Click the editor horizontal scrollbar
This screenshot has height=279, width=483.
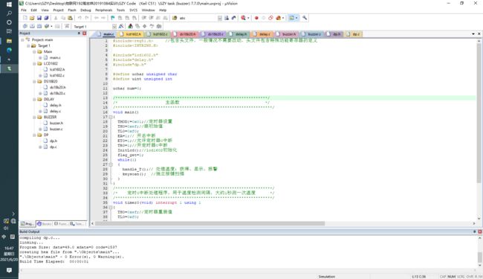[x=210, y=223]
